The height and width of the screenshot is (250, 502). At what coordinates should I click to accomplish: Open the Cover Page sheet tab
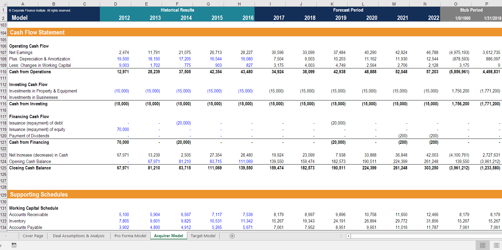click(x=33, y=236)
